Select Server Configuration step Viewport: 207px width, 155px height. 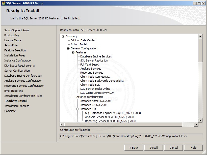[17, 71]
